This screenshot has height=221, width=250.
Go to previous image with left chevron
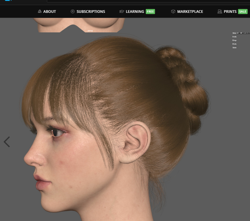point(7,142)
